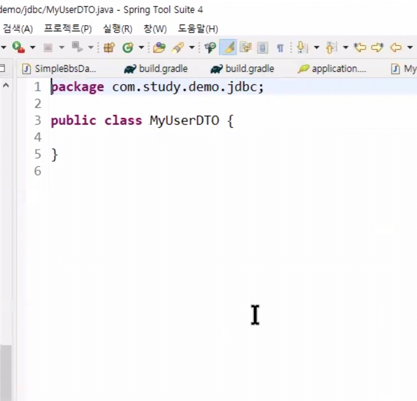Switch to the first build.gradle tab
The width and height of the screenshot is (417, 401).
point(156,69)
